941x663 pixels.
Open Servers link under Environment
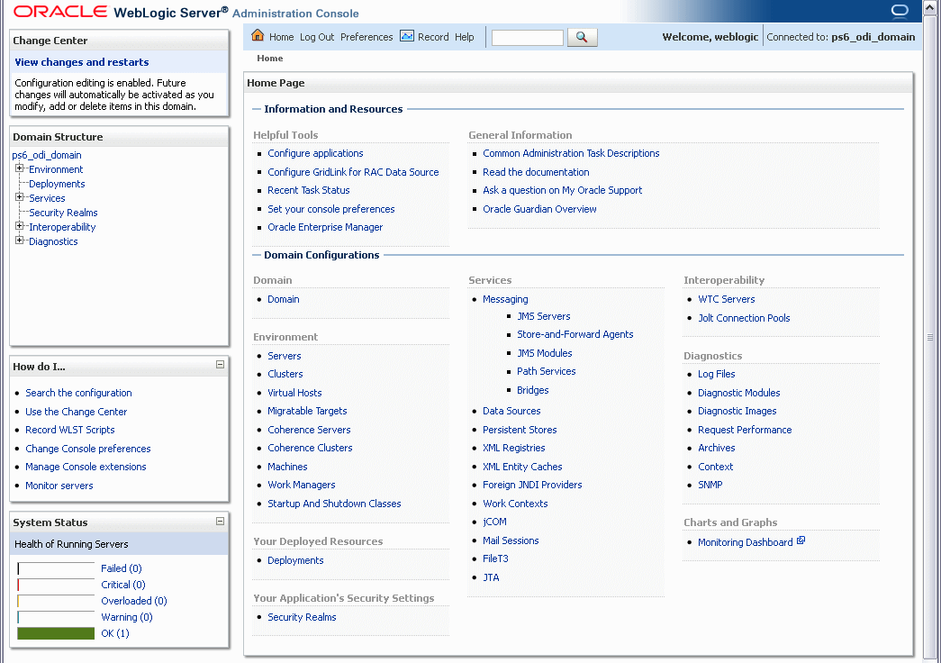coord(285,356)
